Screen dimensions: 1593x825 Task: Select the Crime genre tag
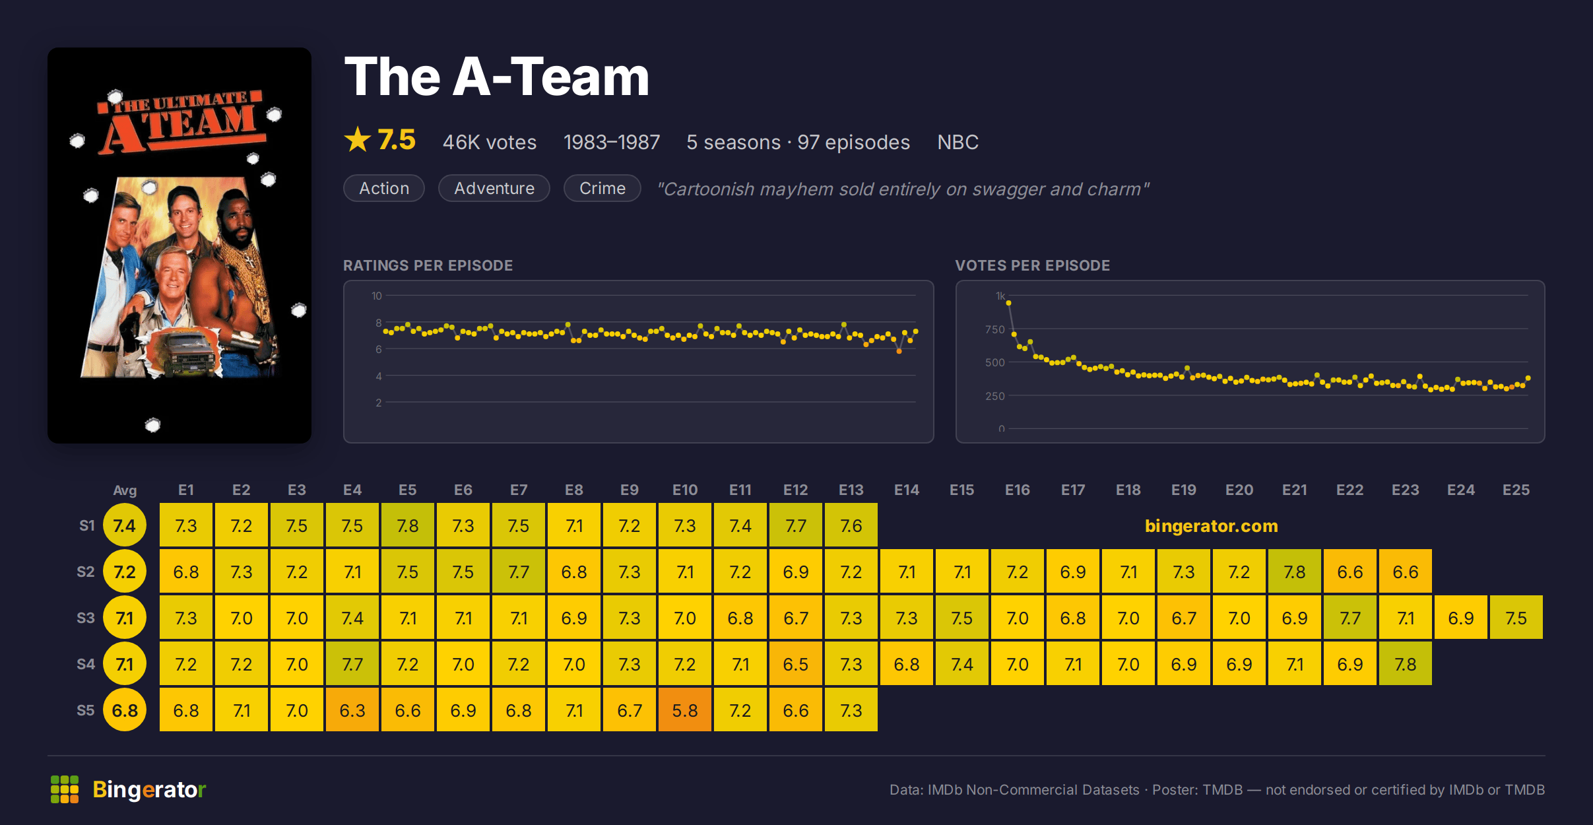coord(602,188)
